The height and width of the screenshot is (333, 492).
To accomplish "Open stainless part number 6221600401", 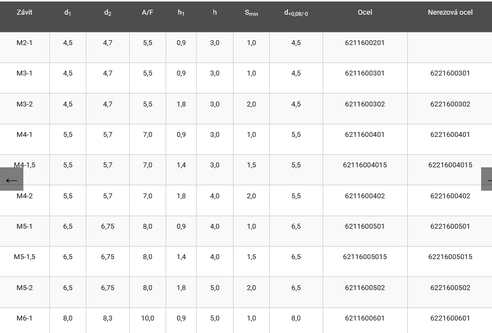I will 450,135.
